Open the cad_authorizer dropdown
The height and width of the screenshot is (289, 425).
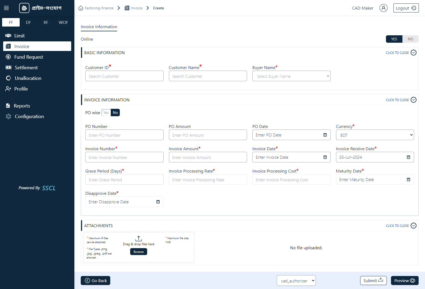pos(296,281)
